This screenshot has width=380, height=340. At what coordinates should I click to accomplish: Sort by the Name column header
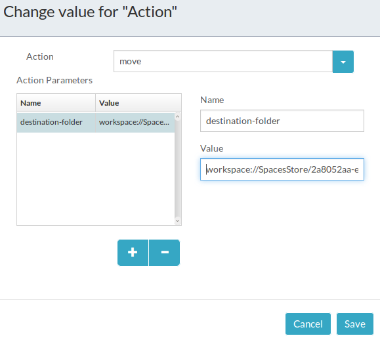click(56, 103)
